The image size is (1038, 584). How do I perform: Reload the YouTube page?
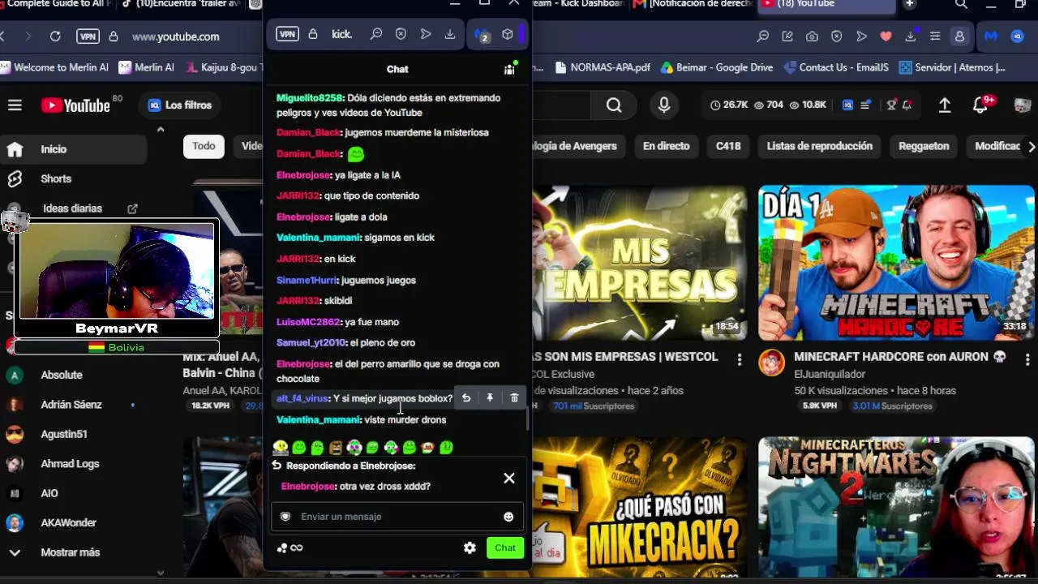[x=55, y=36]
